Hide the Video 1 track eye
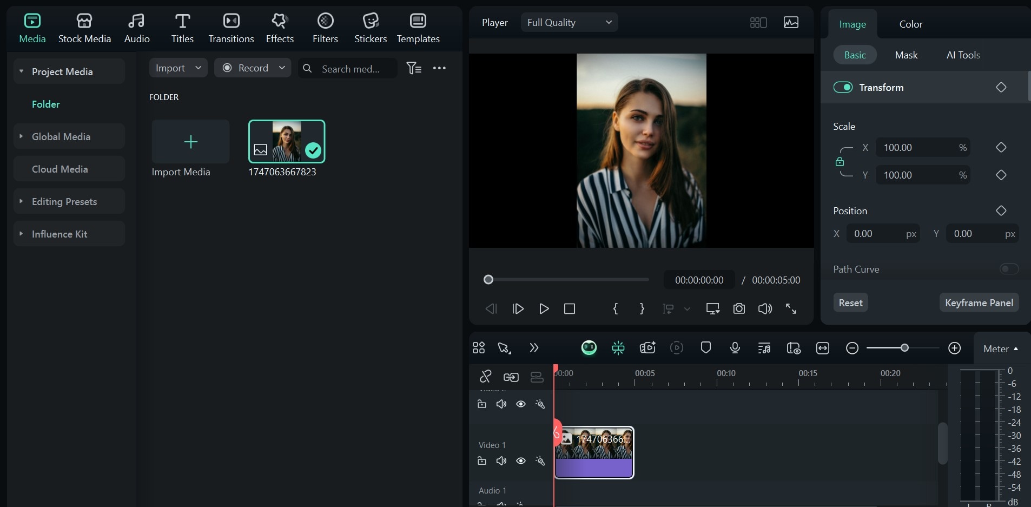This screenshot has height=507, width=1031. click(x=521, y=461)
